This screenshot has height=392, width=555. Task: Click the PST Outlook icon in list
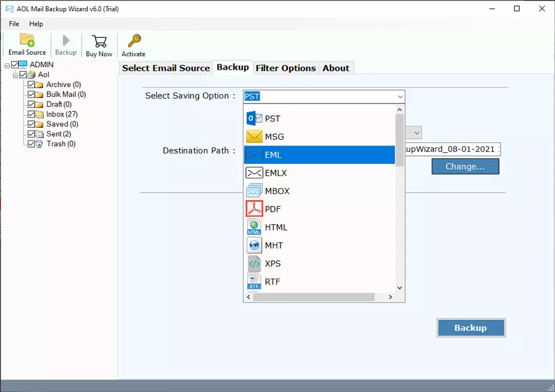(254, 118)
